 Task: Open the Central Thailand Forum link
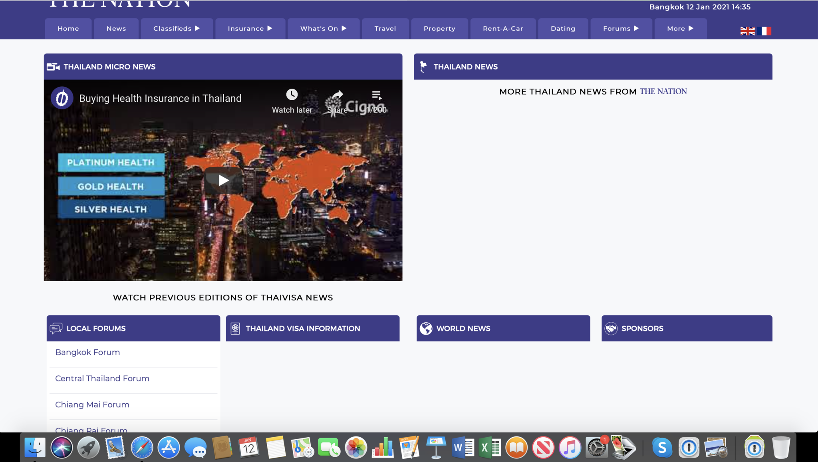pos(102,378)
